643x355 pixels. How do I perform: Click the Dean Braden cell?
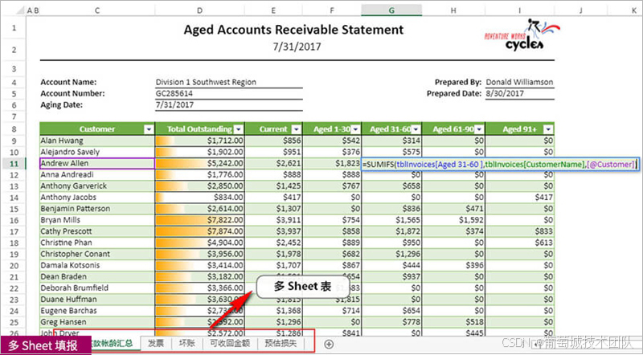coord(97,277)
